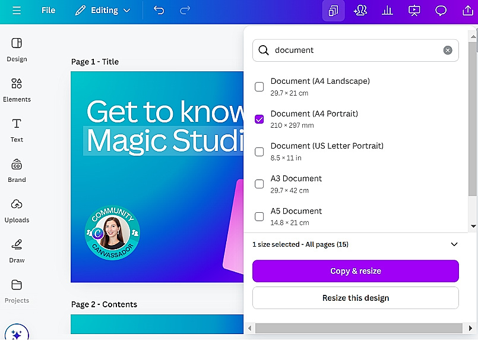Click the pink shape on page 1
Screen dimensions: 478x340
click(x=233, y=226)
